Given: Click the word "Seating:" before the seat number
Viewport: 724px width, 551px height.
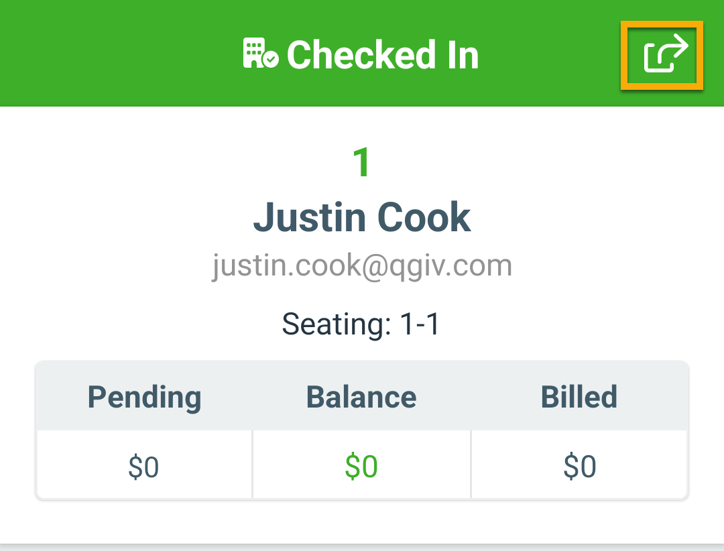Looking at the screenshot, I should click(337, 324).
